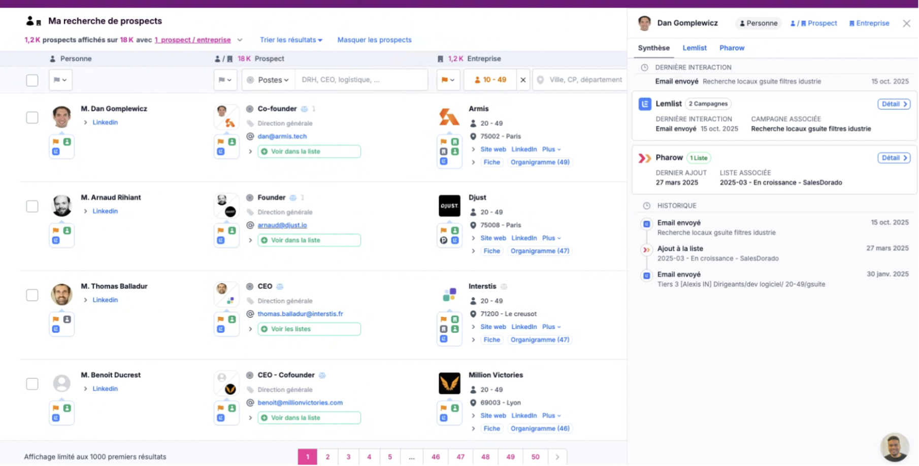Viewport: 919px width, 466px height.
Task: Click Masquer les prospects link
Action: coord(374,40)
